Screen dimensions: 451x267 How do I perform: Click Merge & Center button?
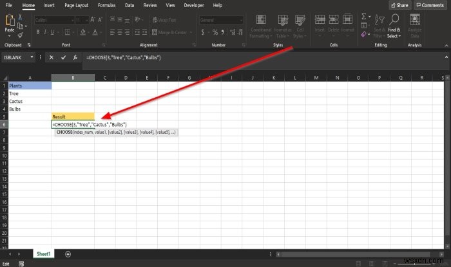(169, 32)
